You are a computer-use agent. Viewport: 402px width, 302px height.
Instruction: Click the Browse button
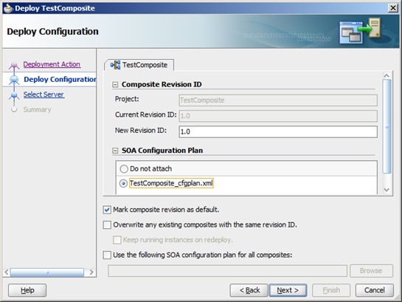[x=371, y=271]
